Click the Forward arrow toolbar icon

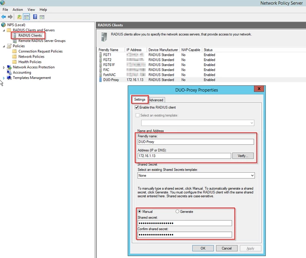10,17
